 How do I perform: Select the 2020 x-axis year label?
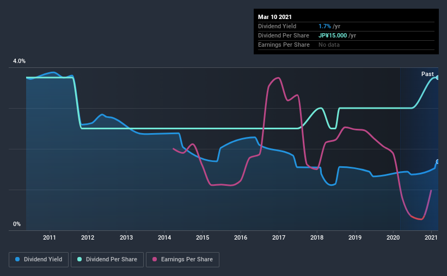pyautogui.click(x=393, y=237)
